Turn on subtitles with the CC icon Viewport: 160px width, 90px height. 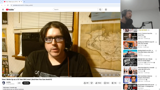(x=106, y=75)
